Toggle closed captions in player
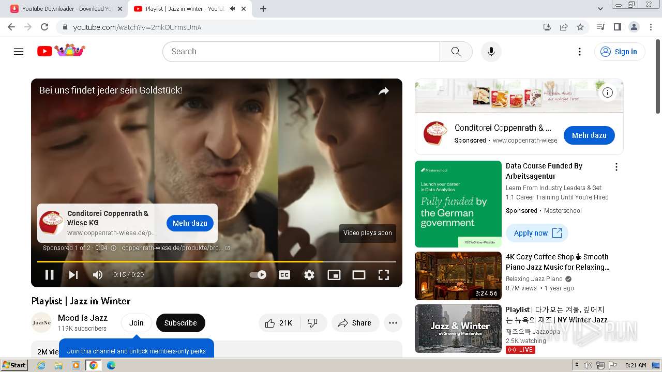Screen dimensions: 662x372 284,275
